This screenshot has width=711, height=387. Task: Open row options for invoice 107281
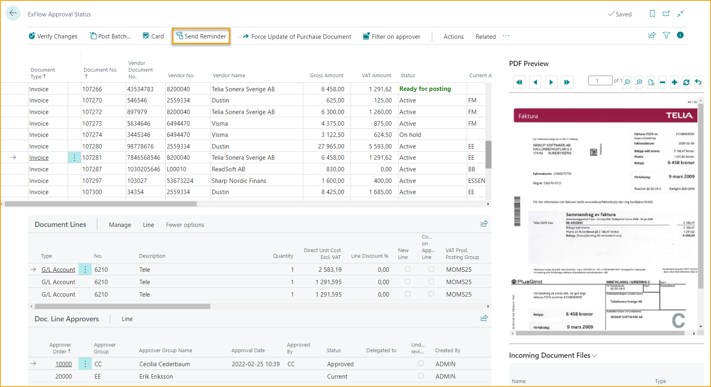(x=74, y=158)
